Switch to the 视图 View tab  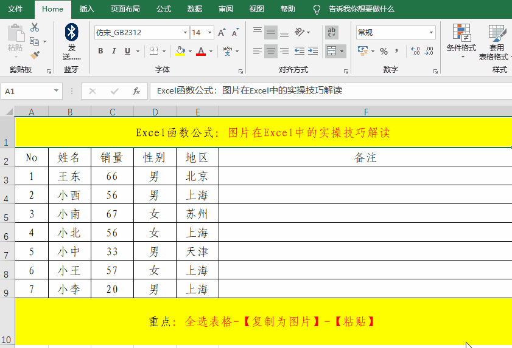(x=257, y=9)
